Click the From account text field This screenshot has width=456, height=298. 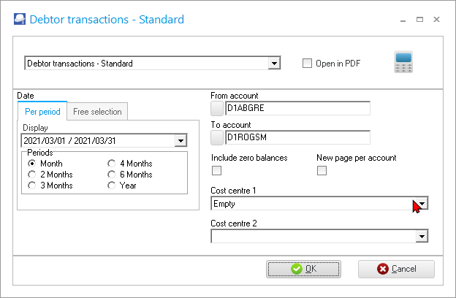click(x=297, y=109)
